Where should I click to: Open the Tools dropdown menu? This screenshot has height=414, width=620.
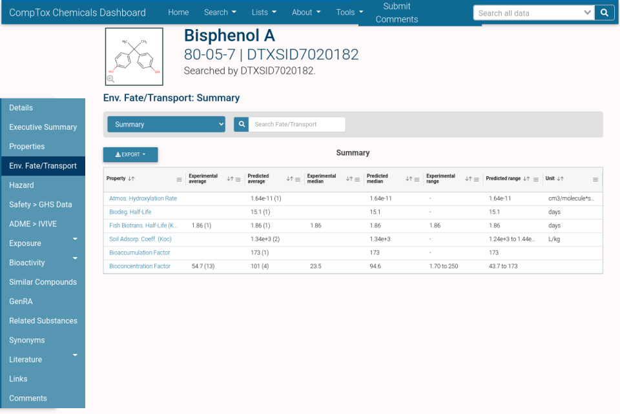click(x=349, y=12)
